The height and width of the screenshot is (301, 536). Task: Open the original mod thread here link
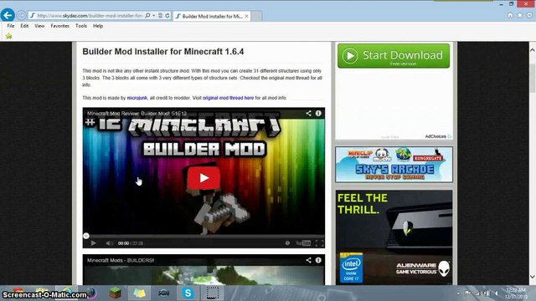coord(228,98)
